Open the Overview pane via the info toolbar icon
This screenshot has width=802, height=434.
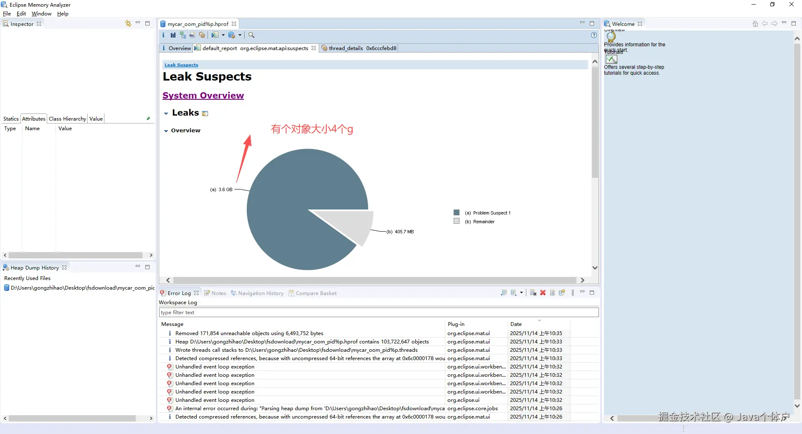[163, 35]
